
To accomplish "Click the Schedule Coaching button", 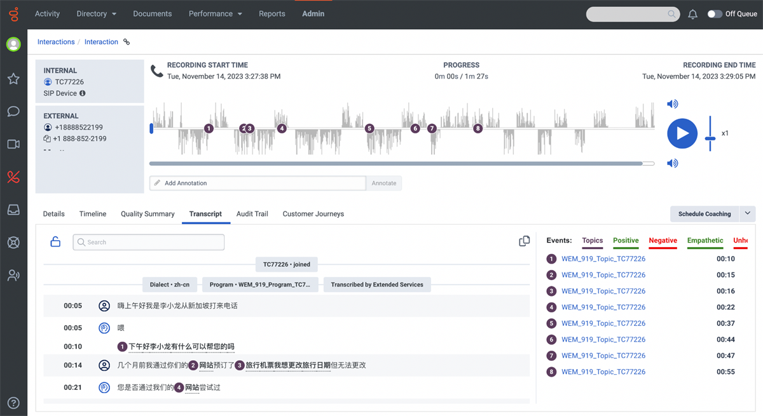I will coord(704,214).
